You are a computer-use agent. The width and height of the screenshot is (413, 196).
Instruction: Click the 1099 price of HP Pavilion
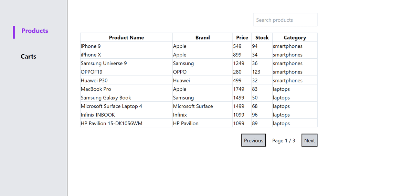coord(239,123)
